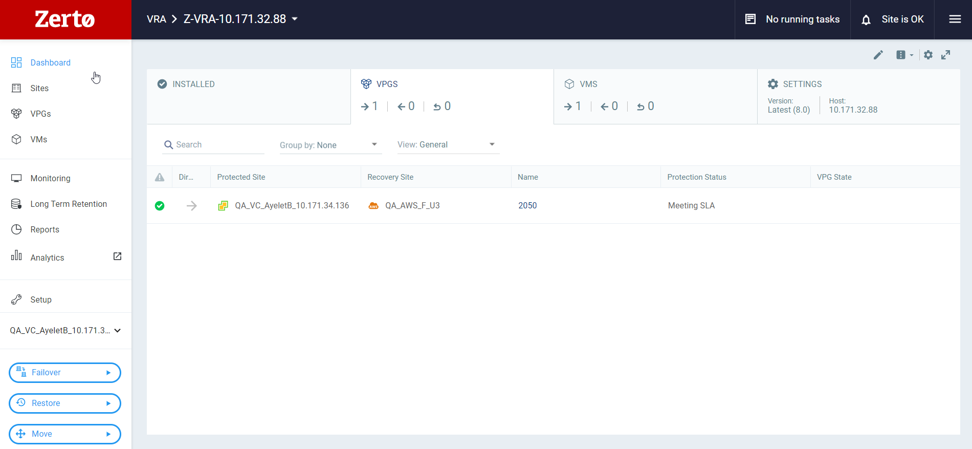
Task: Click QA_AWS_F_U3 recovery site
Action: (x=412, y=205)
